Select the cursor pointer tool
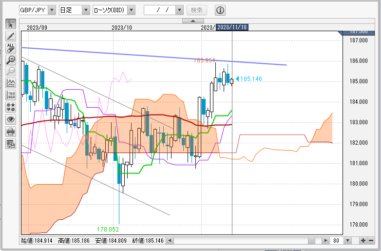 pos(11,24)
